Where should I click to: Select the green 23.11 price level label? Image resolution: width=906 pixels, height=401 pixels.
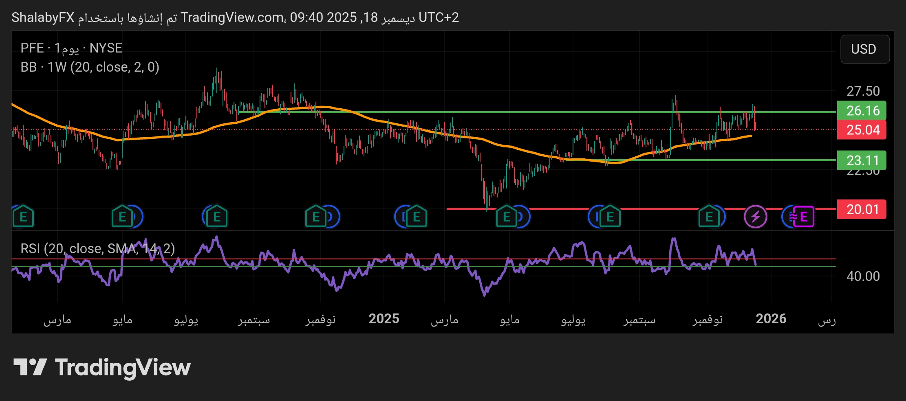(x=862, y=160)
